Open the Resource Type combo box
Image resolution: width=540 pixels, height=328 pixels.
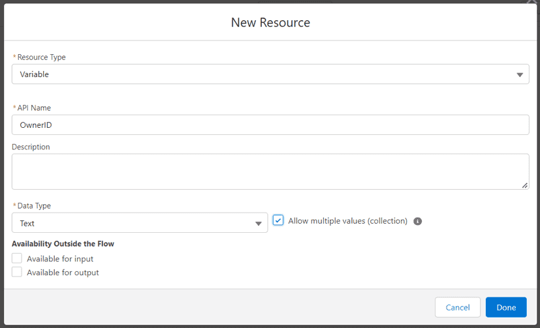270,74
